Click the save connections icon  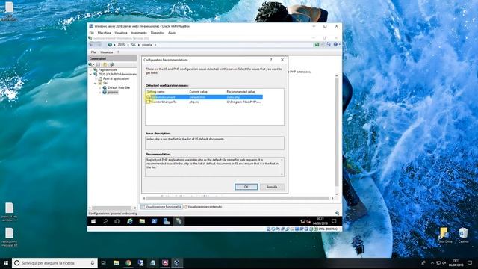pos(98,64)
